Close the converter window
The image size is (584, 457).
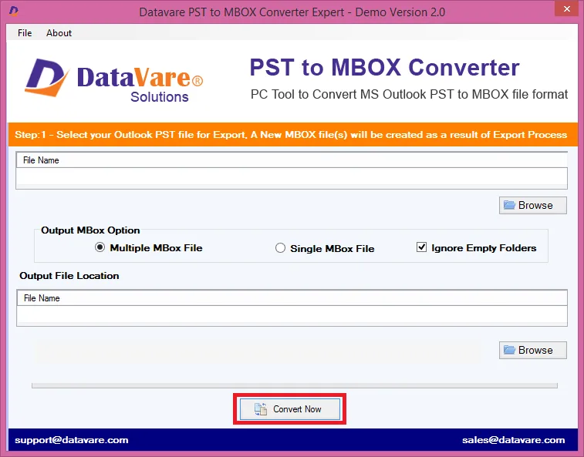(566, 8)
